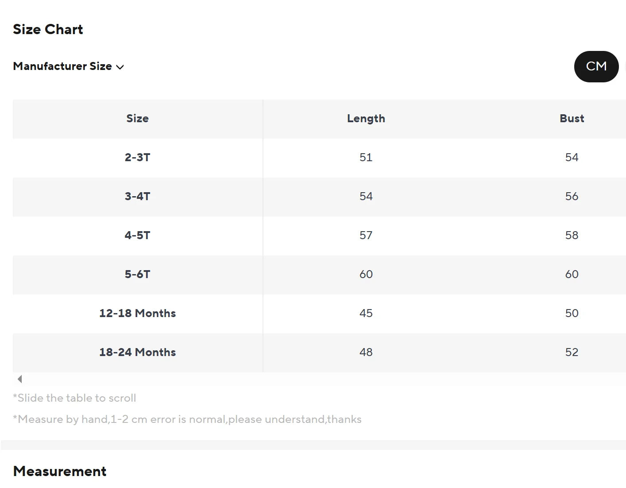This screenshot has height=488, width=626.
Task: Select the Bust column header
Action: click(x=572, y=119)
